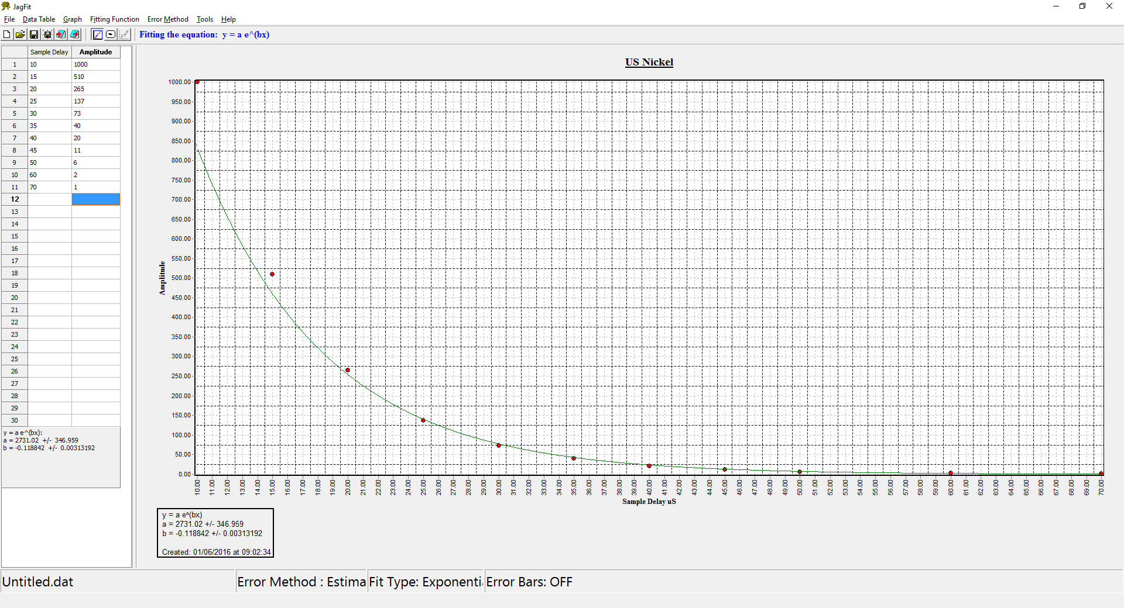Select the Sample Delay column header
This screenshot has height=608, width=1124.
click(x=50, y=52)
